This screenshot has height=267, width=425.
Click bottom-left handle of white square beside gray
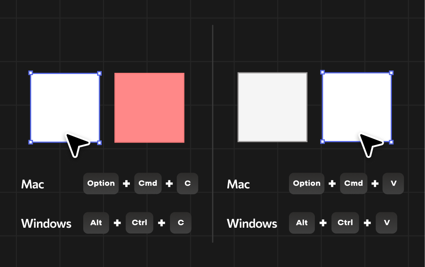(323, 142)
